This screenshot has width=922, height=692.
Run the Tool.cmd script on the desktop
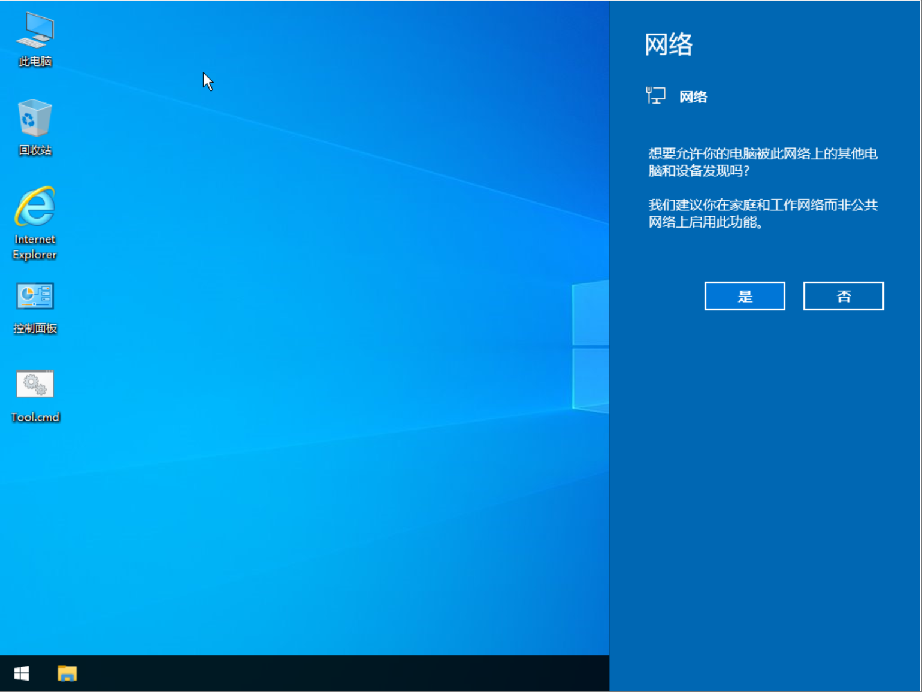34,383
